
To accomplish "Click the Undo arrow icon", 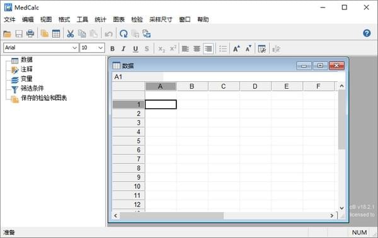I will (109, 34).
